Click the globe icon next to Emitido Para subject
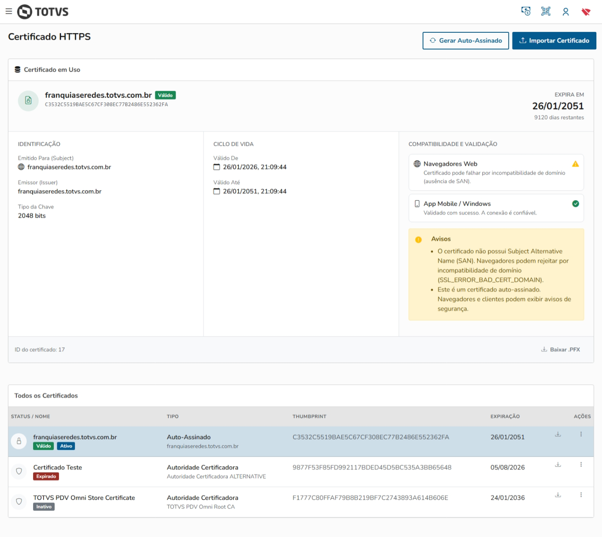 pyautogui.click(x=21, y=167)
